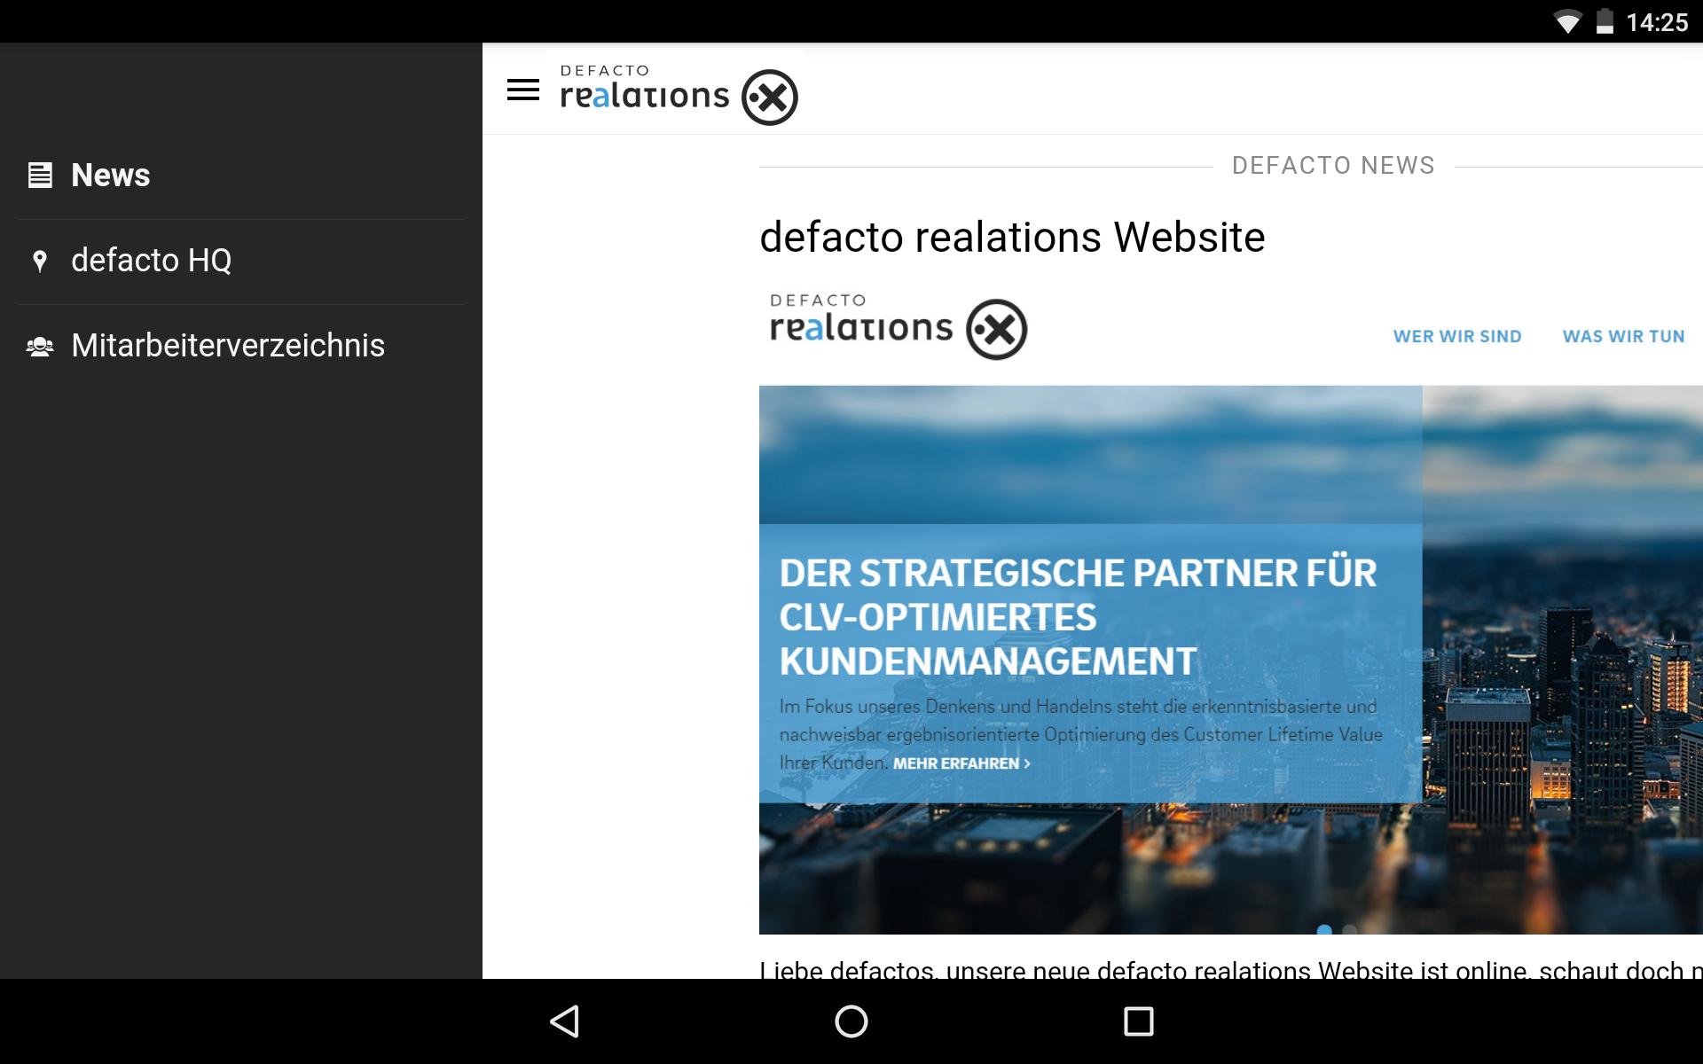1703x1064 pixels.
Task: Open the 'defacto realations Website' article title
Action: click(x=1012, y=237)
